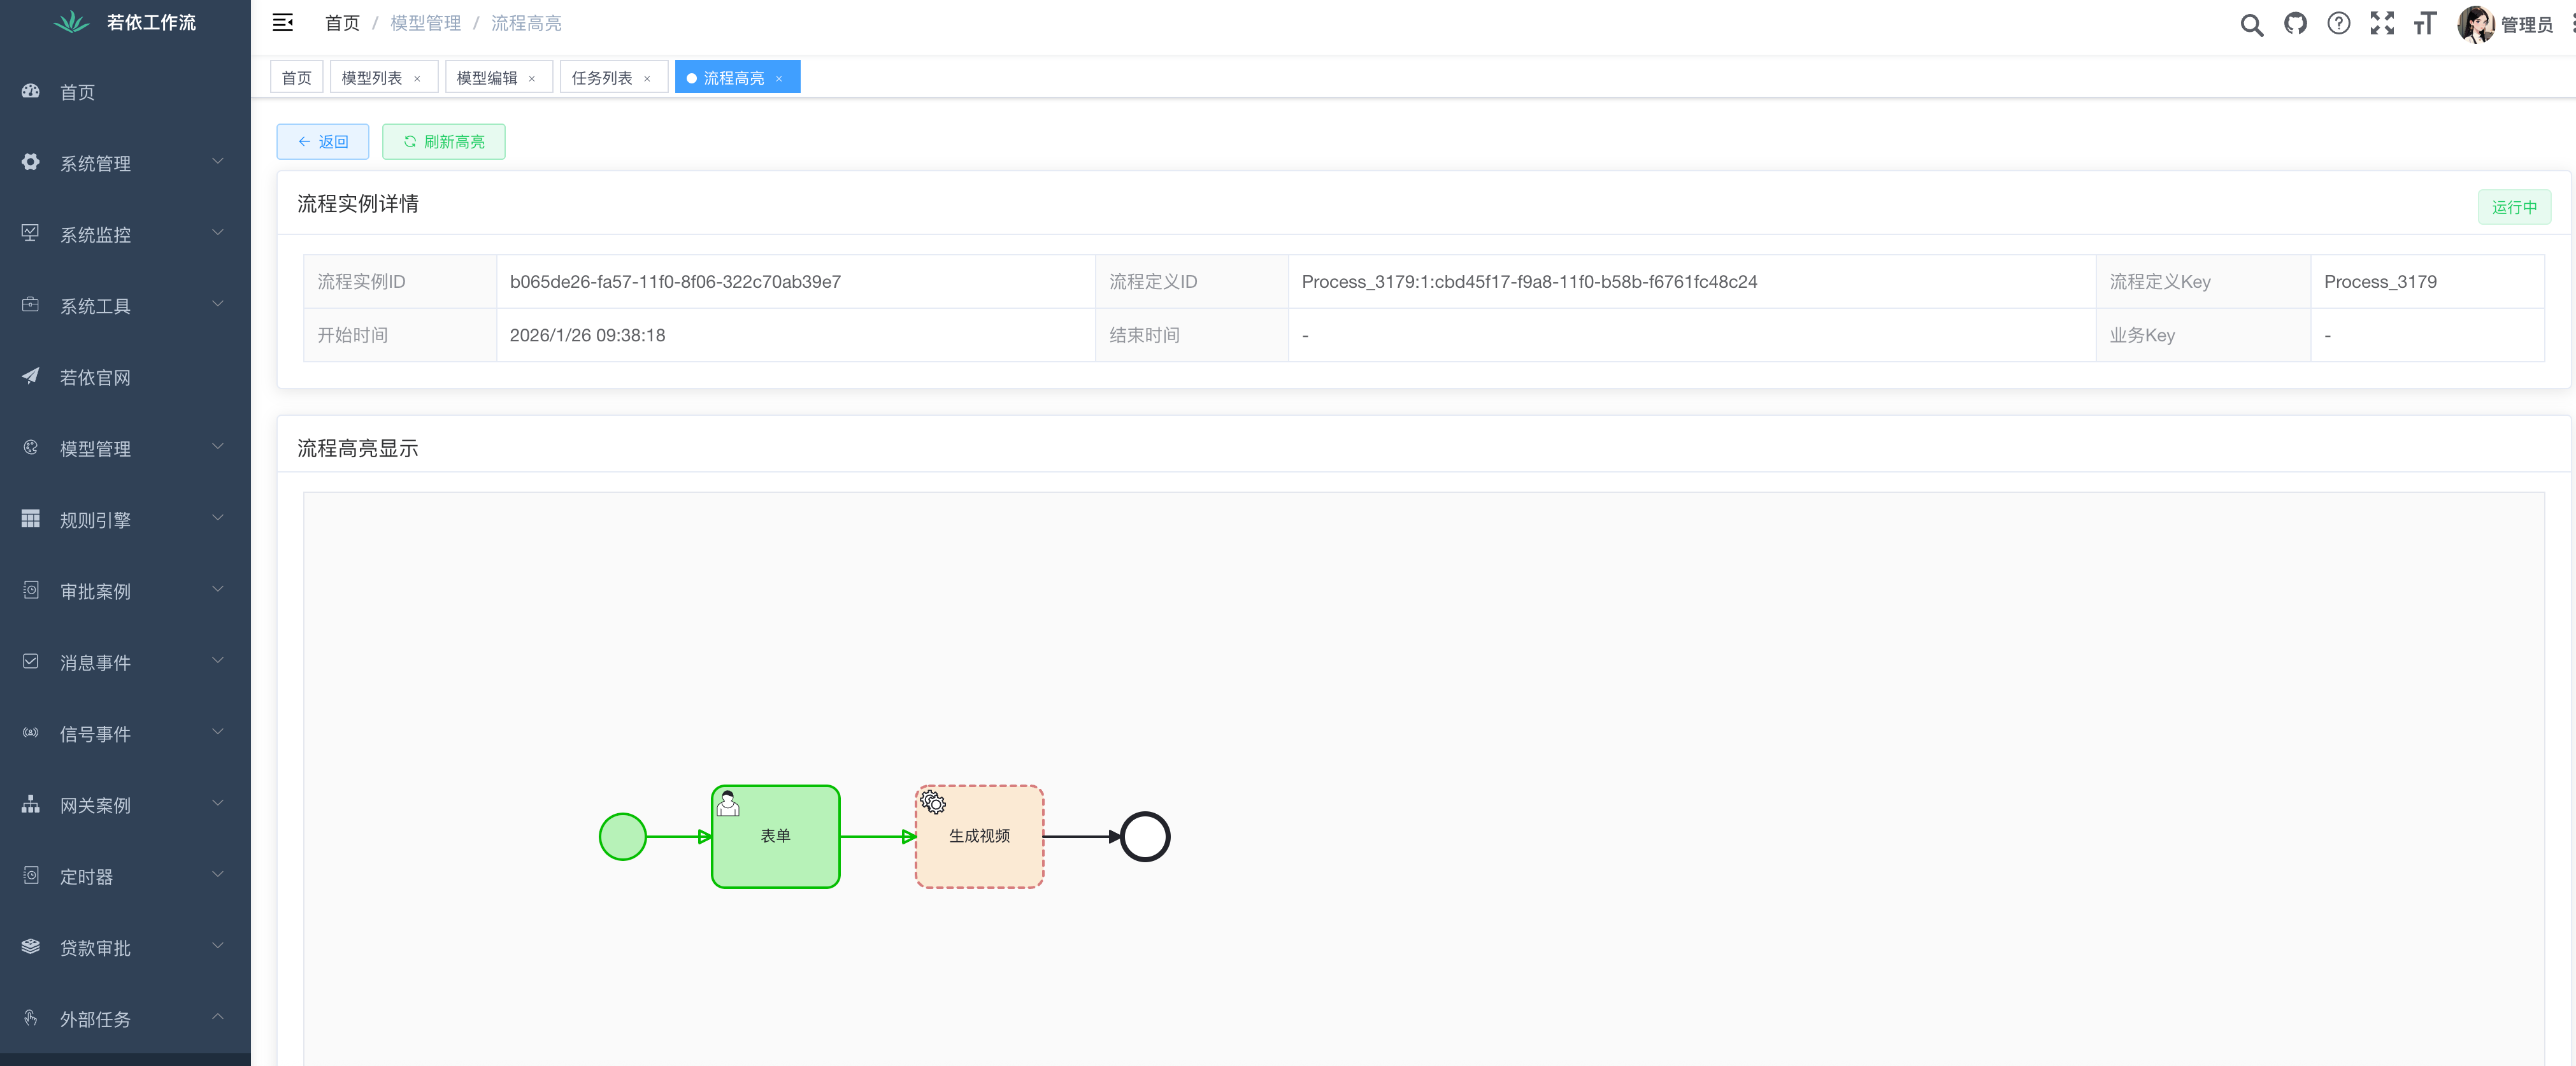Click the 审批案例 sidebar icon
The height and width of the screenshot is (1066, 2576).
[x=31, y=590]
